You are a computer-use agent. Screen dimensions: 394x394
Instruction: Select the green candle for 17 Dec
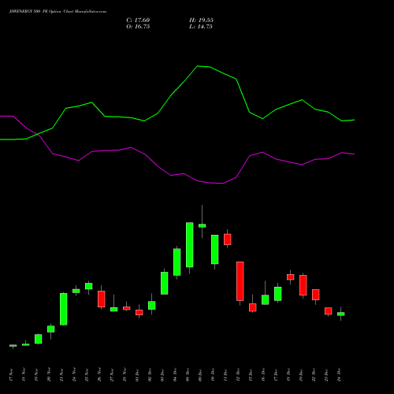coord(278,294)
